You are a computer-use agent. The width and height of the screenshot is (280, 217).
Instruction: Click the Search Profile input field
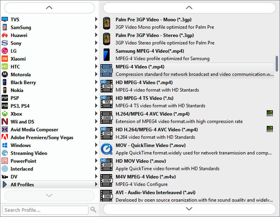pyautogui.click(x=45, y=210)
